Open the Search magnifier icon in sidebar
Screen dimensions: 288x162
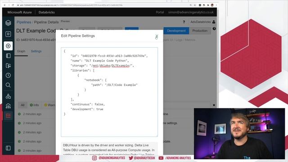(8, 85)
